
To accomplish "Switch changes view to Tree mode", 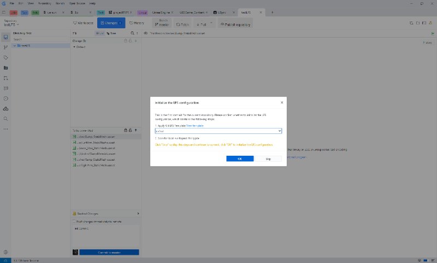I will [111, 33].
